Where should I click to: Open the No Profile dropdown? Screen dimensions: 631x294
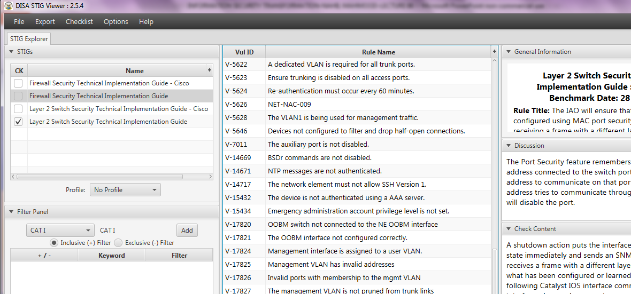pyautogui.click(x=125, y=190)
